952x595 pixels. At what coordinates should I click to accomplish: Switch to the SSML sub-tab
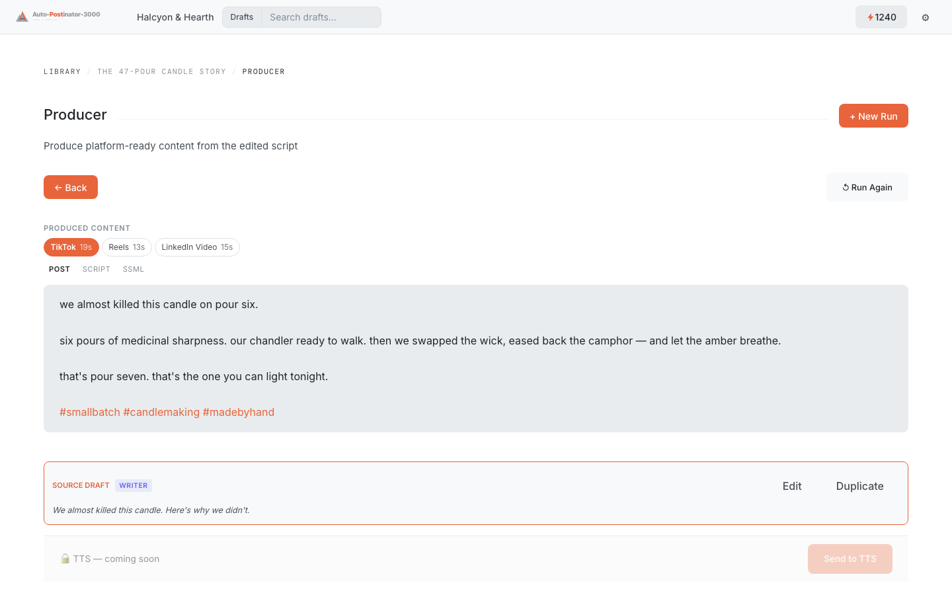coord(134,269)
